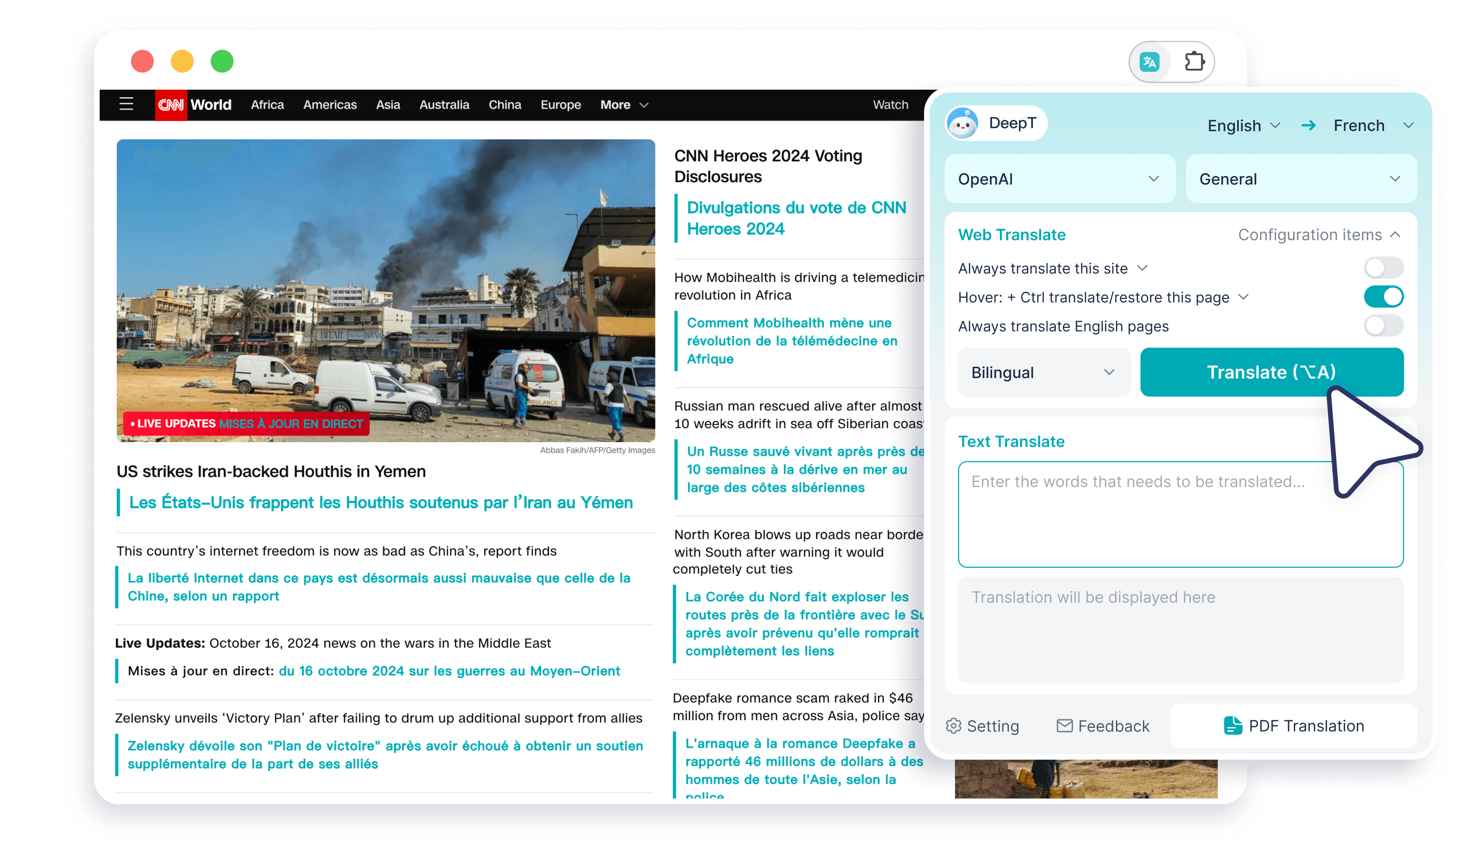The width and height of the screenshot is (1458, 864).
Task: Open the English source language dropdown
Action: (x=1244, y=125)
